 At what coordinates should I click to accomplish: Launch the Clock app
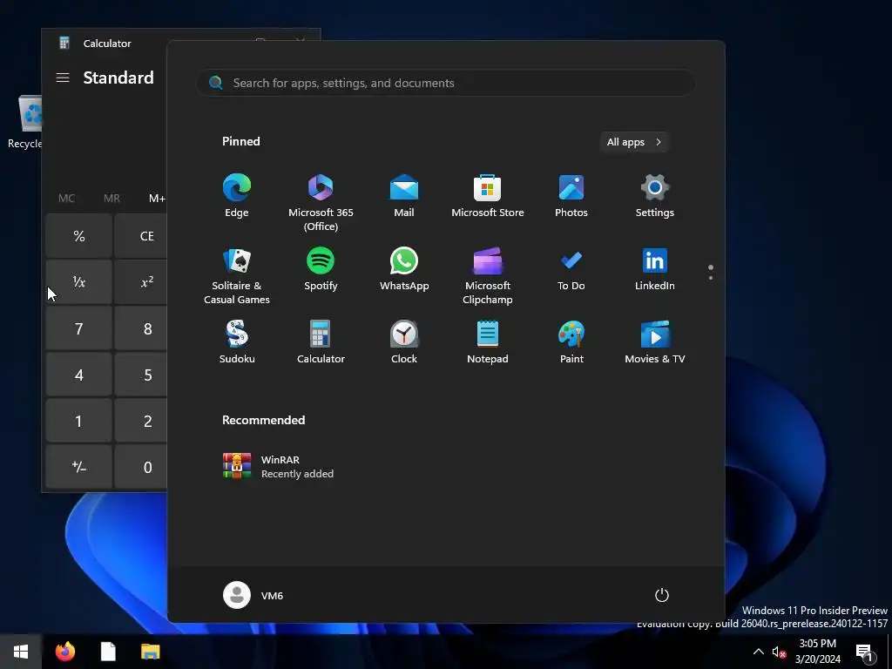[404, 341]
